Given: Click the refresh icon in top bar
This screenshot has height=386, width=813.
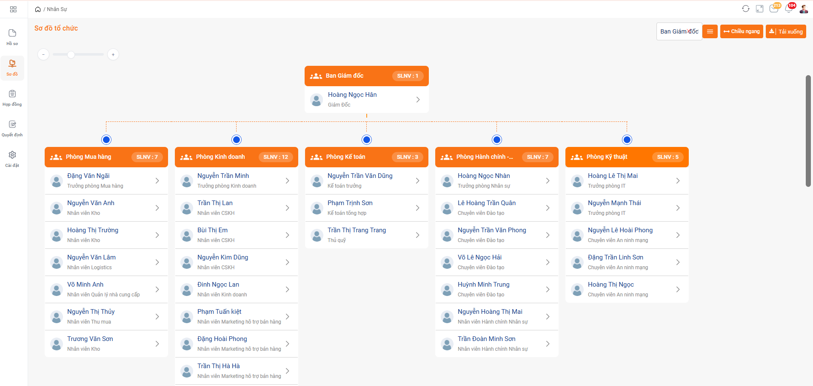Looking at the screenshot, I should (745, 9).
